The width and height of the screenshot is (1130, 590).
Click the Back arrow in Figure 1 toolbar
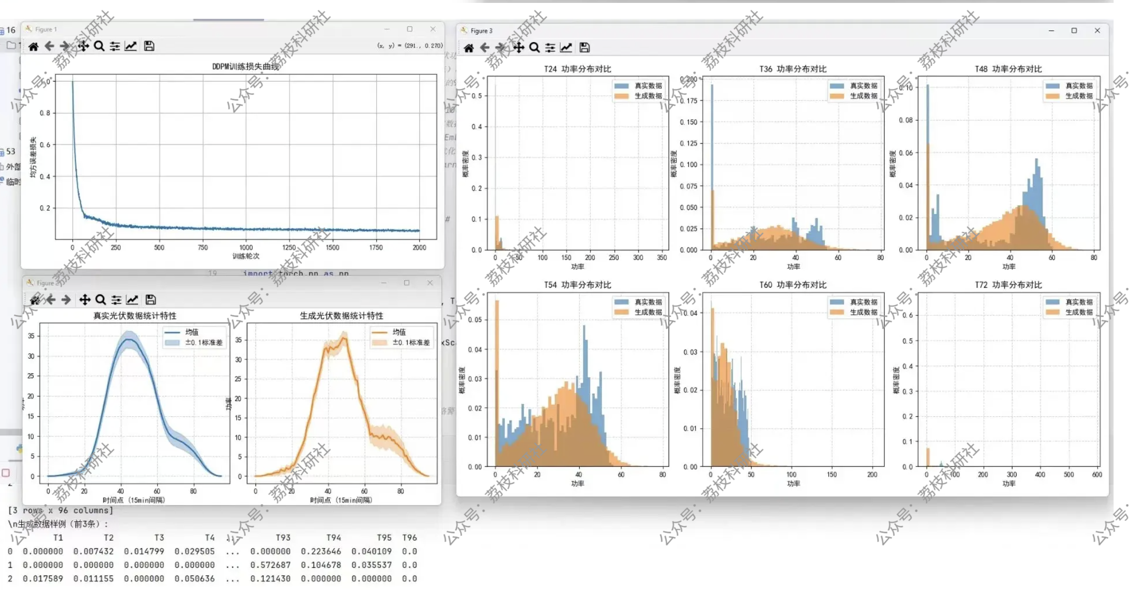point(49,46)
